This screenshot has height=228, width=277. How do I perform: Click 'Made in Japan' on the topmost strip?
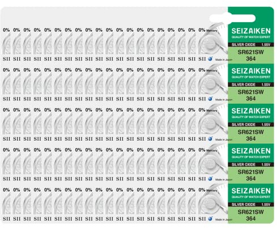[224, 60]
